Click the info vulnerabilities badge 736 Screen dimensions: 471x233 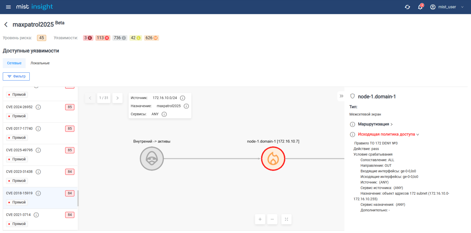(120, 38)
